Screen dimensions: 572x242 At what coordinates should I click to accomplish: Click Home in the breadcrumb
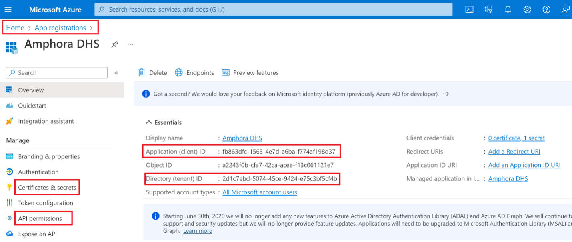point(15,28)
